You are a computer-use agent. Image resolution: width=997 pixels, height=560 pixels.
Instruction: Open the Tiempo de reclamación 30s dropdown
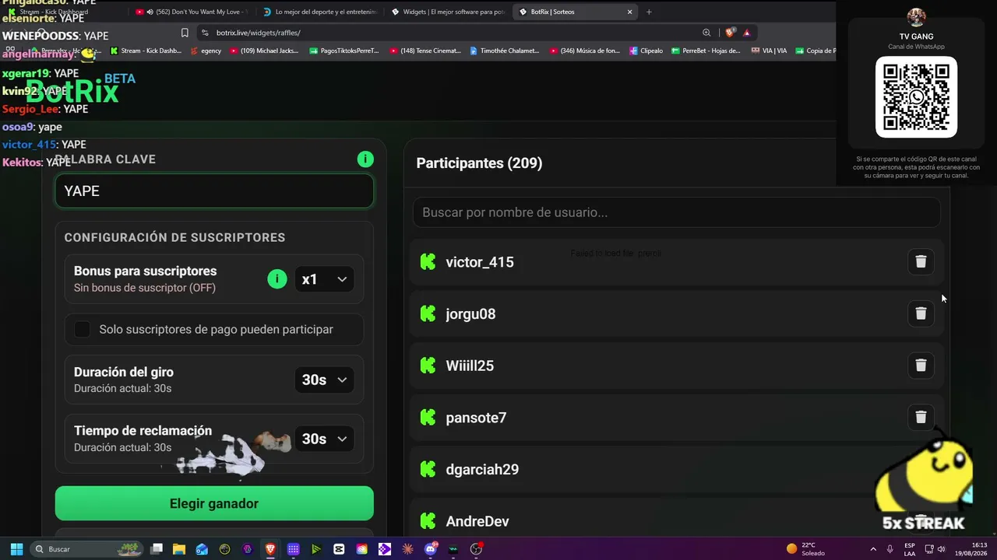pos(324,439)
